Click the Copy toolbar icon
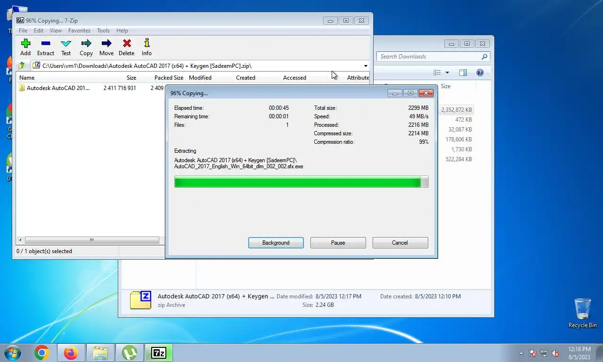This screenshot has width=603, height=362. (x=86, y=47)
